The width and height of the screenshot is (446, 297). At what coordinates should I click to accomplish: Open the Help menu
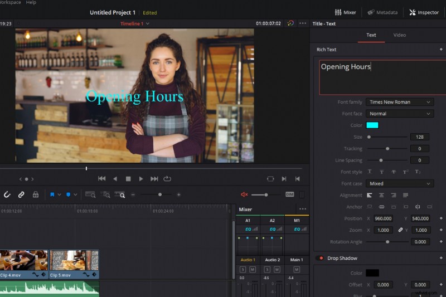(x=31, y=2)
